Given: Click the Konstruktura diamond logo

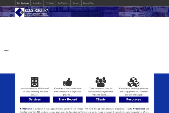Looking at the screenshot, I should point(20,12).
